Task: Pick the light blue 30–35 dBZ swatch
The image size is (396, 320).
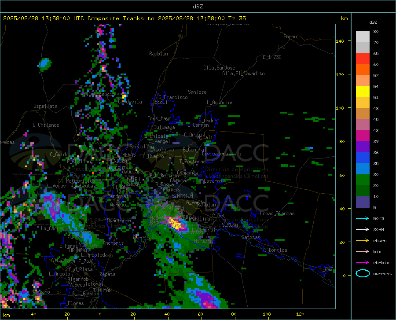Action: coord(363,169)
